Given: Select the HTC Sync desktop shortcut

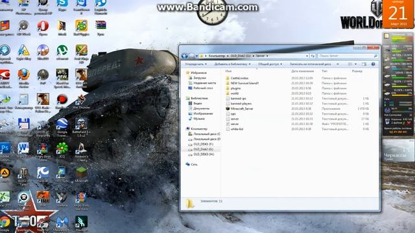Looking at the screenshot, I should pyautogui.click(x=62, y=174).
